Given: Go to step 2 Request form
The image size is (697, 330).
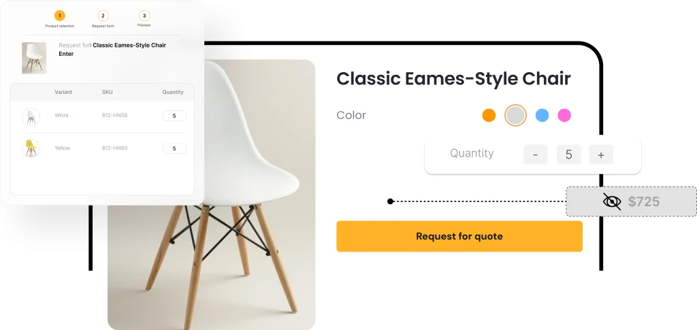Looking at the screenshot, I should click(x=103, y=16).
